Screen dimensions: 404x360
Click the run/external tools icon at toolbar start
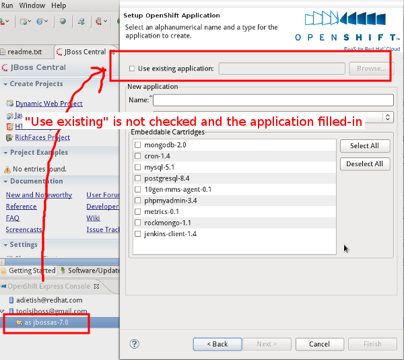click(x=2, y=22)
